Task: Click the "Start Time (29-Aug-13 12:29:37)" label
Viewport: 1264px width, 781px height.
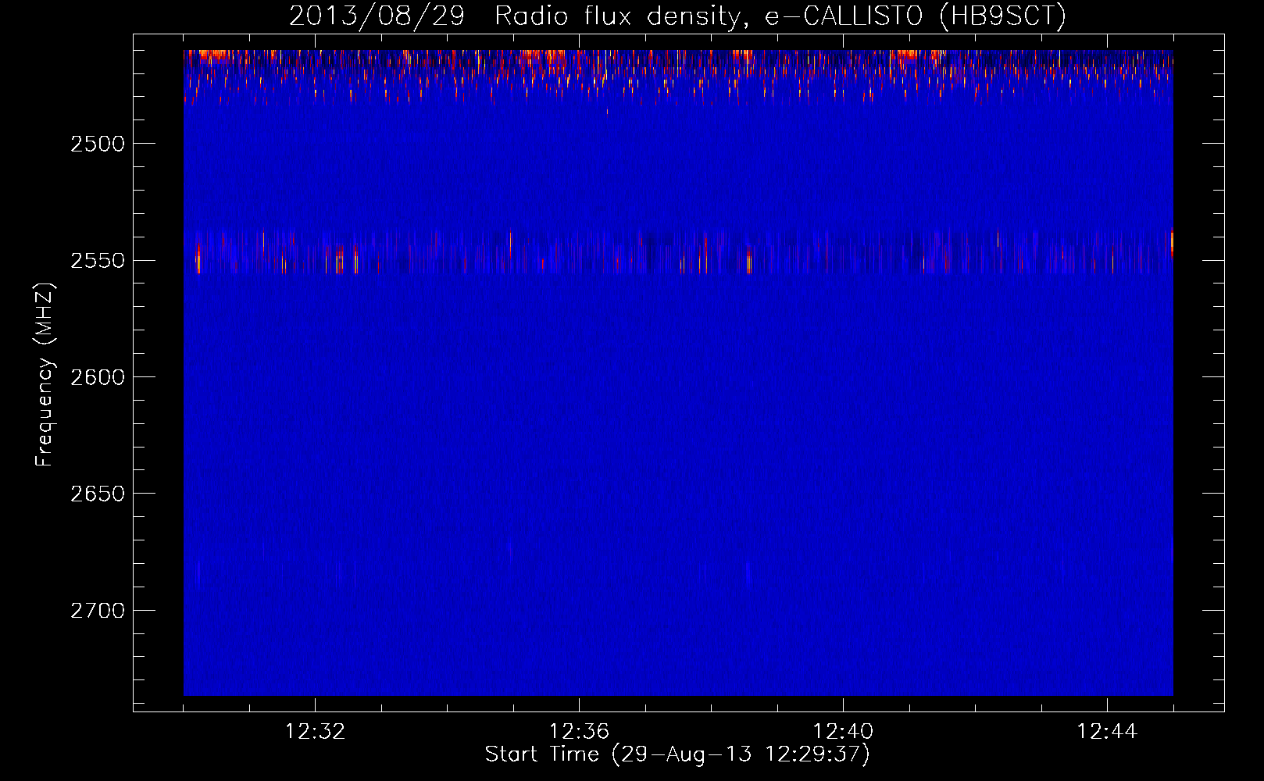Action: pos(677,754)
